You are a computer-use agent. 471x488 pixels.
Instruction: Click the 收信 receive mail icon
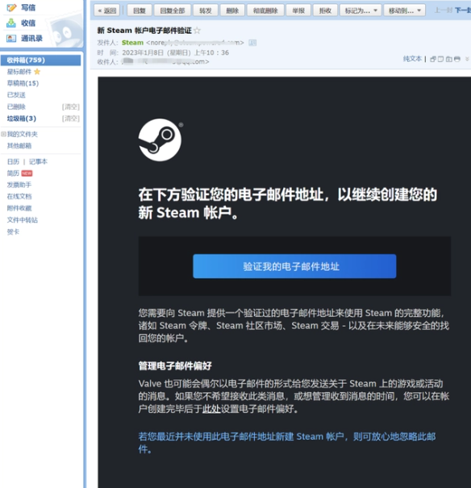(11, 23)
